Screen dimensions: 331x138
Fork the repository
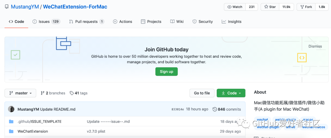click(306, 7)
